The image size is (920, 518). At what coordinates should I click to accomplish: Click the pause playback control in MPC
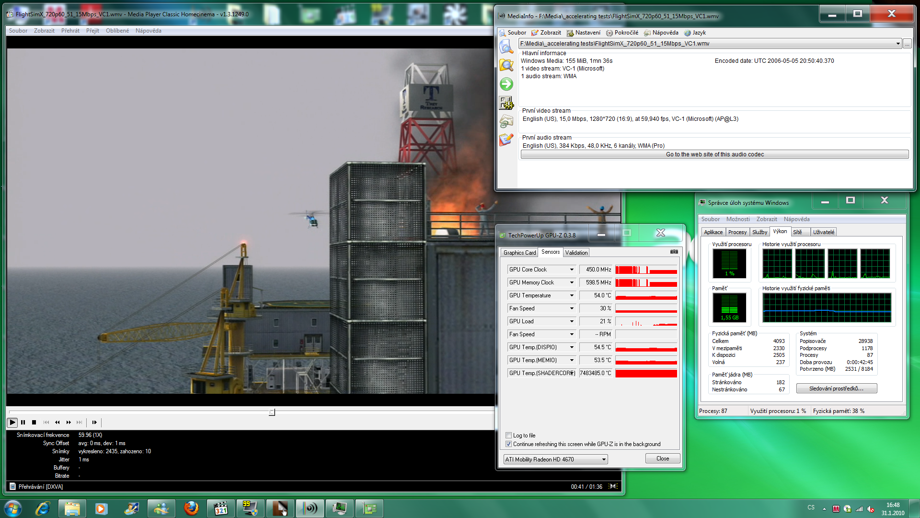[23, 422]
